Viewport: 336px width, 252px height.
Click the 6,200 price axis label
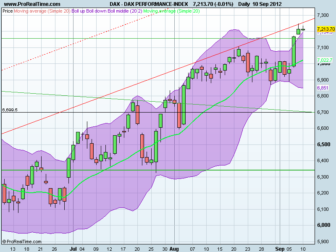[323, 193]
